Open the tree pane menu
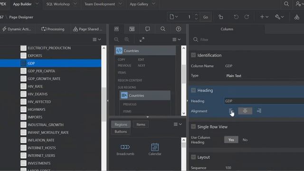 pos(97,39)
